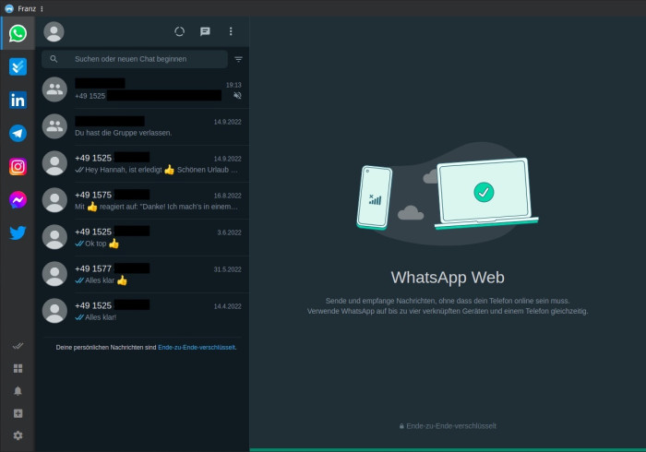The width and height of the screenshot is (646, 452).
Task: Click the muted icon on the 19:13 chat
Action: point(237,96)
